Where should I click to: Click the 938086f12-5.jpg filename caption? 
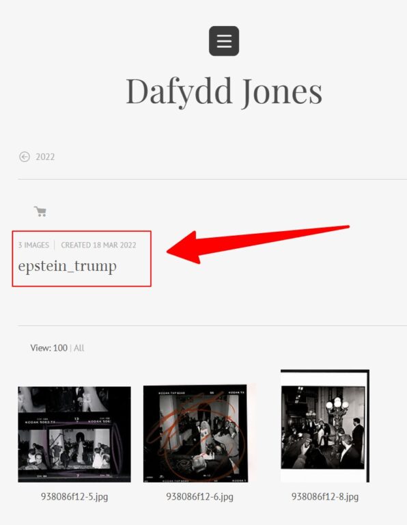[74, 496]
